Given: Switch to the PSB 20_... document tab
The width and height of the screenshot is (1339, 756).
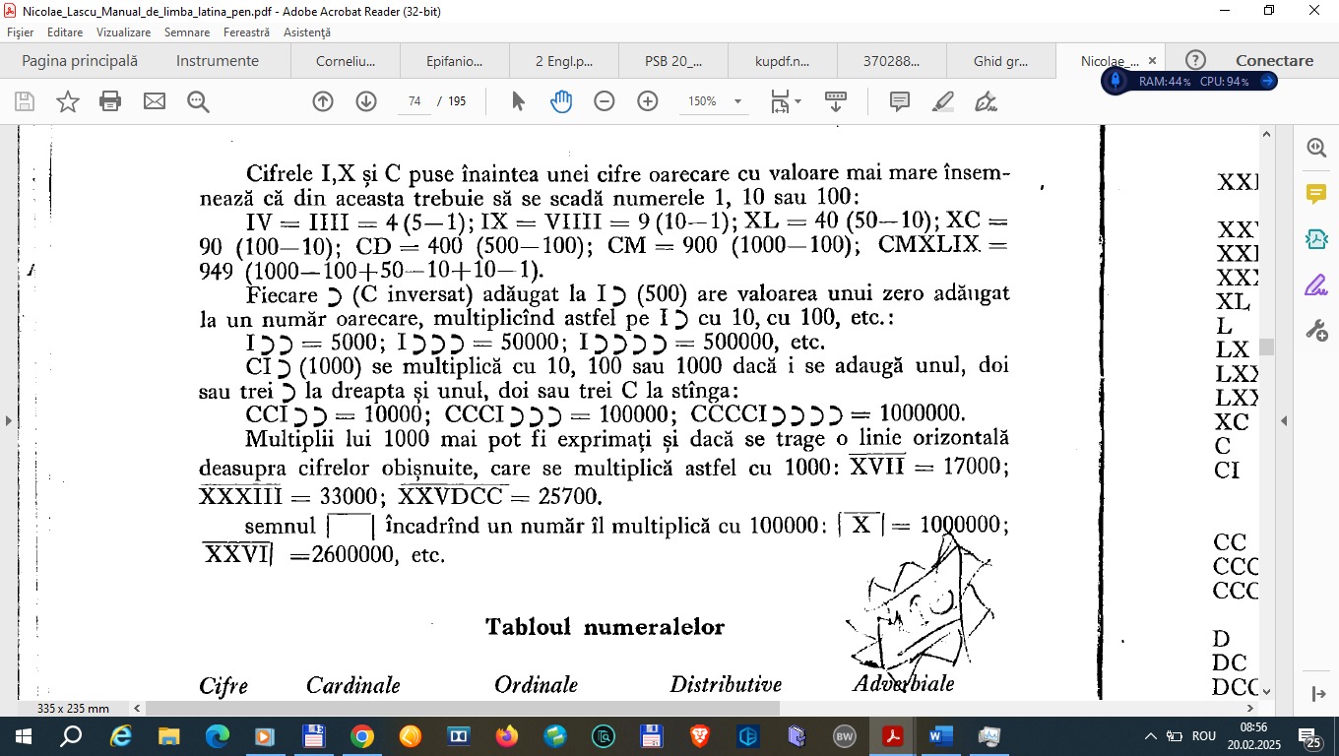Looking at the screenshot, I should [x=673, y=61].
